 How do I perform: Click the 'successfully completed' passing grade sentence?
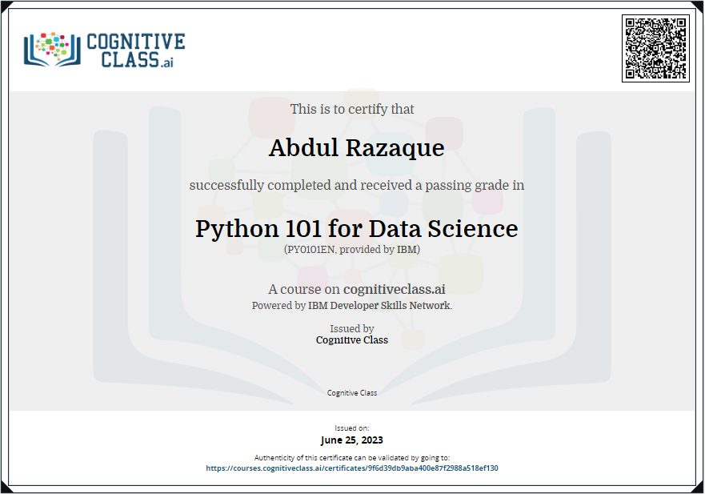357,186
